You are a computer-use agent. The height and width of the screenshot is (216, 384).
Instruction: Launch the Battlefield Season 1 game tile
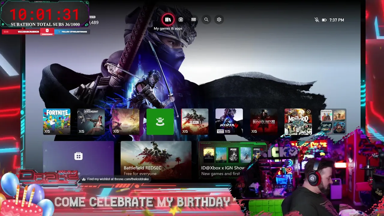coord(195,121)
